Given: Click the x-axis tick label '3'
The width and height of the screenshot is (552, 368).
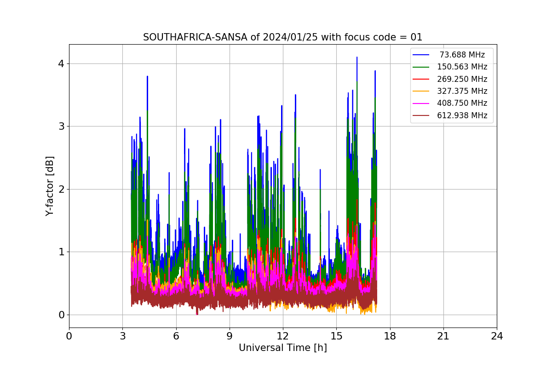Looking at the screenshot, I should (x=122, y=336).
